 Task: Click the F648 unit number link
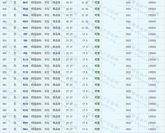[25, 9]
